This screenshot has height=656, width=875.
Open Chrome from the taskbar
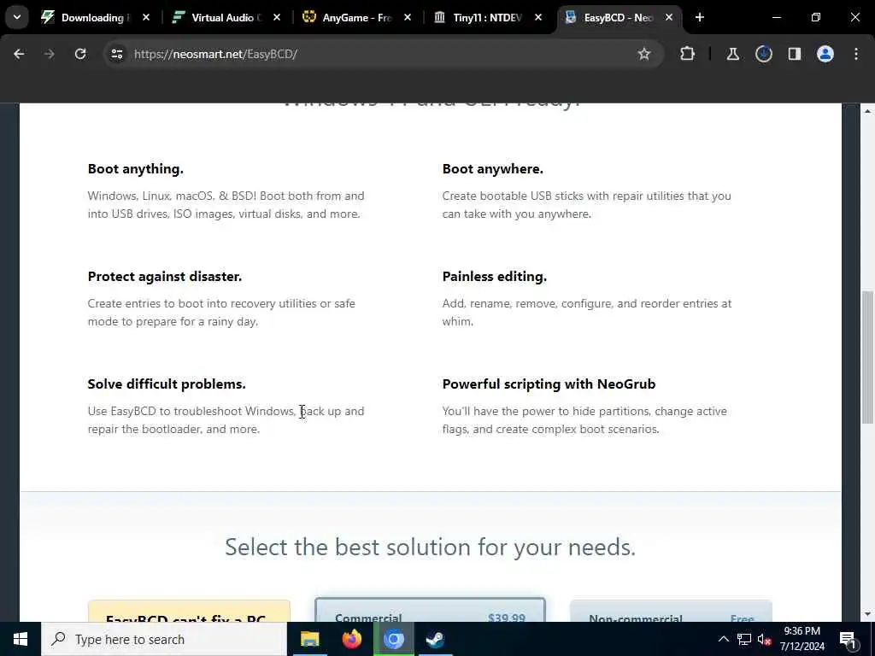[393, 639]
